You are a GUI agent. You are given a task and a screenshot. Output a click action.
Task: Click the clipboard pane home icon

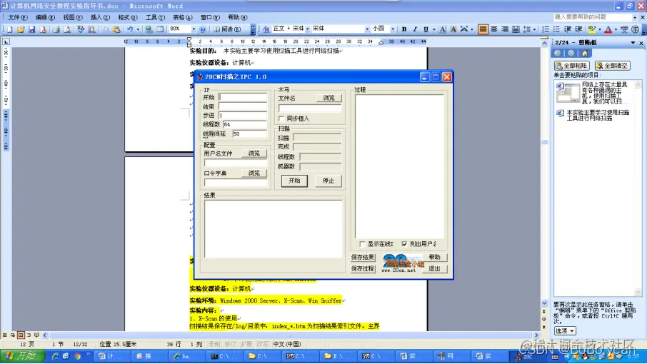tap(585, 53)
